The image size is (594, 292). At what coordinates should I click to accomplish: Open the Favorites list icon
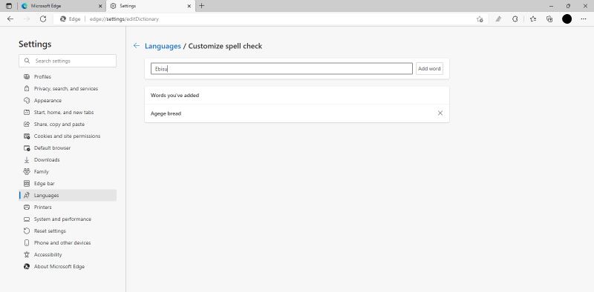533,19
